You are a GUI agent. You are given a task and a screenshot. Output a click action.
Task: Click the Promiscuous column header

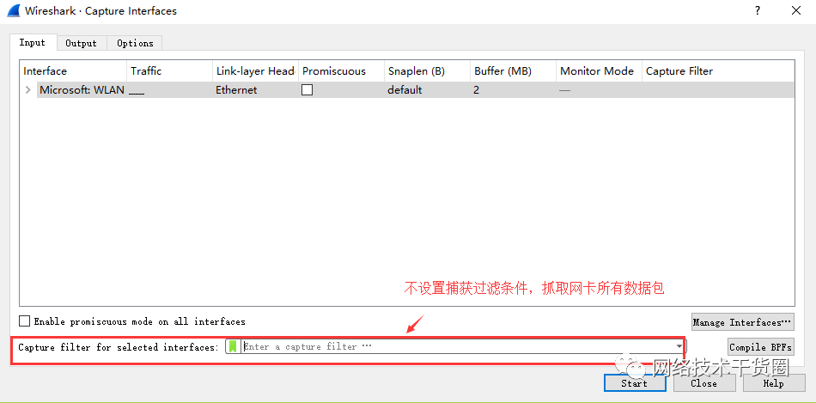(x=341, y=71)
